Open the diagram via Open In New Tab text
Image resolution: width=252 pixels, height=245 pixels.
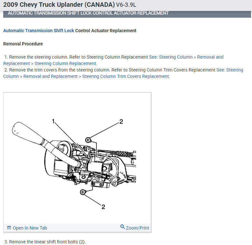pyautogui.click(x=30, y=228)
